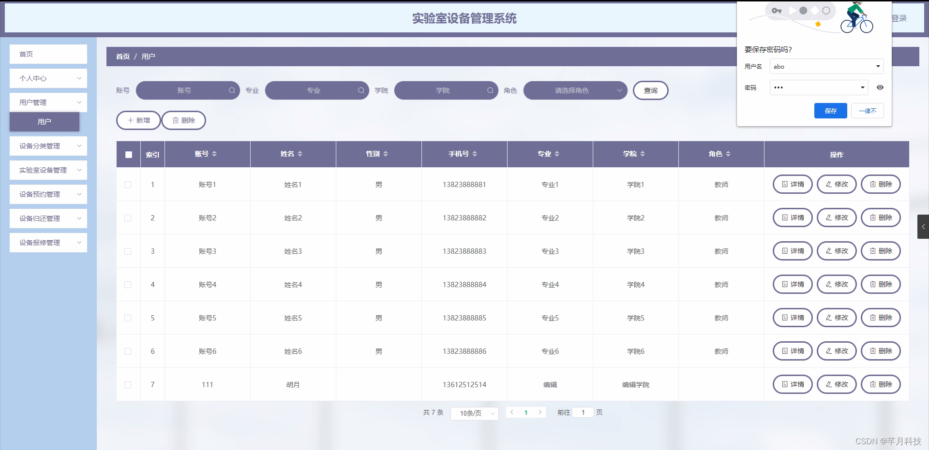The image size is (929, 450).
Task: Open 实验室设备管理 in the sidebar
Action: click(48, 170)
